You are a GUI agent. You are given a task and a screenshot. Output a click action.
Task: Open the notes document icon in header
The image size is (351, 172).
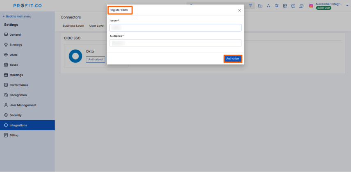[285, 6]
